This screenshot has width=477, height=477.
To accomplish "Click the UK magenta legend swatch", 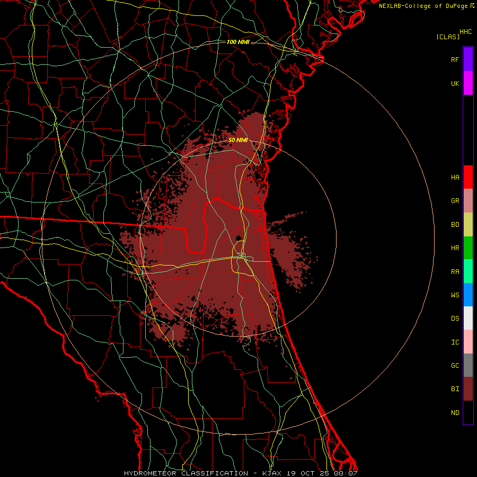I will click(x=468, y=83).
